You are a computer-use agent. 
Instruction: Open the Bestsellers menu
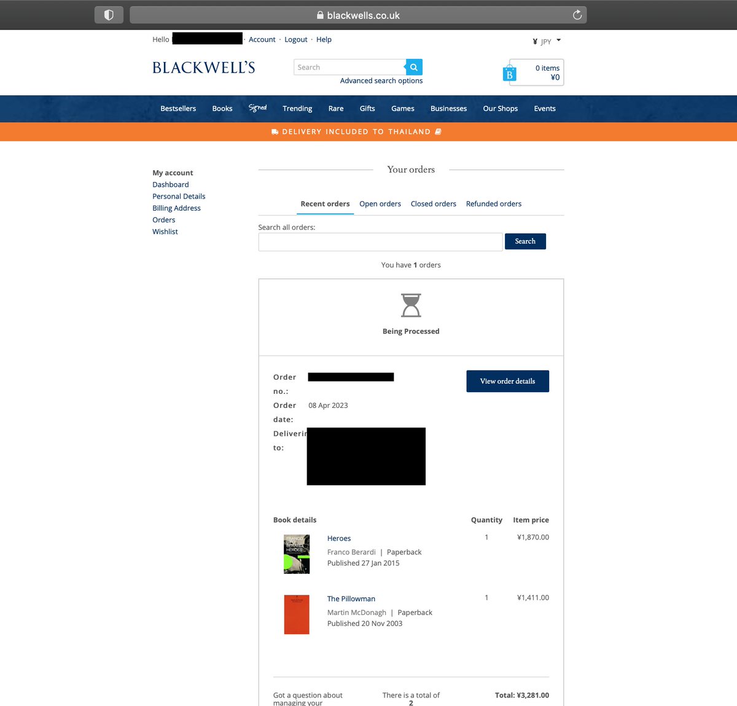pos(178,108)
